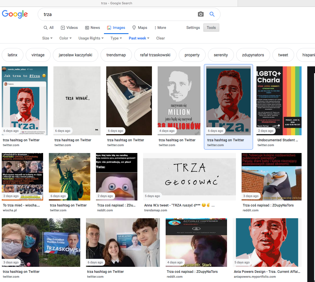This screenshot has width=315, height=282.
Task: Select the serenity suggestion chip
Action: (221, 55)
